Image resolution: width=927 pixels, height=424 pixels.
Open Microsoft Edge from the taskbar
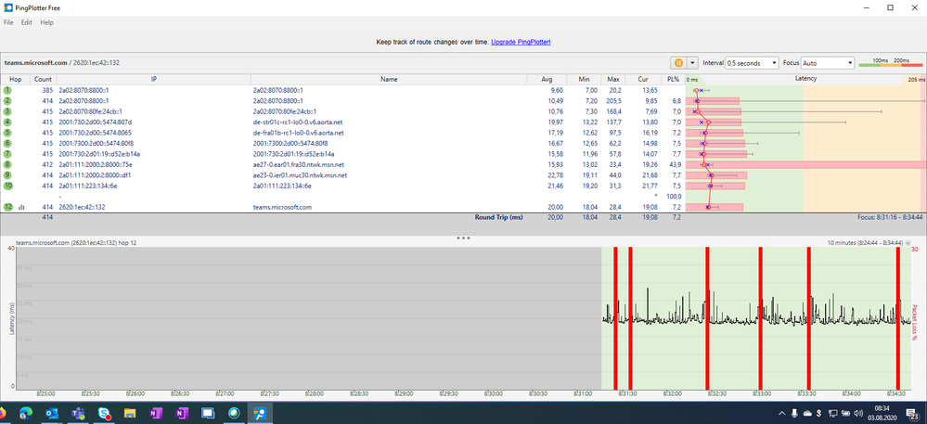coord(25,413)
